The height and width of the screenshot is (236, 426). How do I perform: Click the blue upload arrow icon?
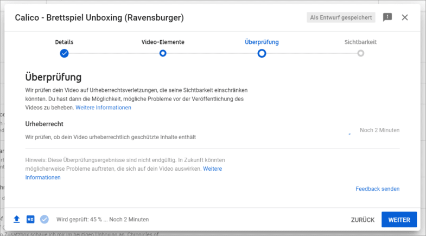[17, 219]
